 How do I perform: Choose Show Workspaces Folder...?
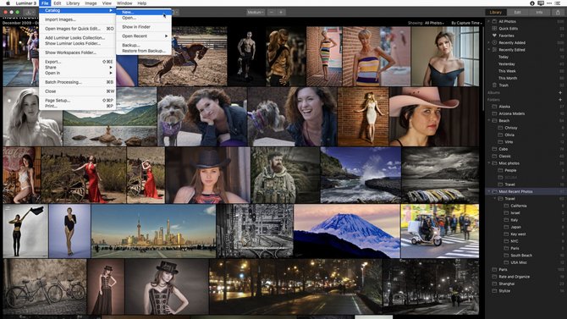pyautogui.click(x=77, y=52)
